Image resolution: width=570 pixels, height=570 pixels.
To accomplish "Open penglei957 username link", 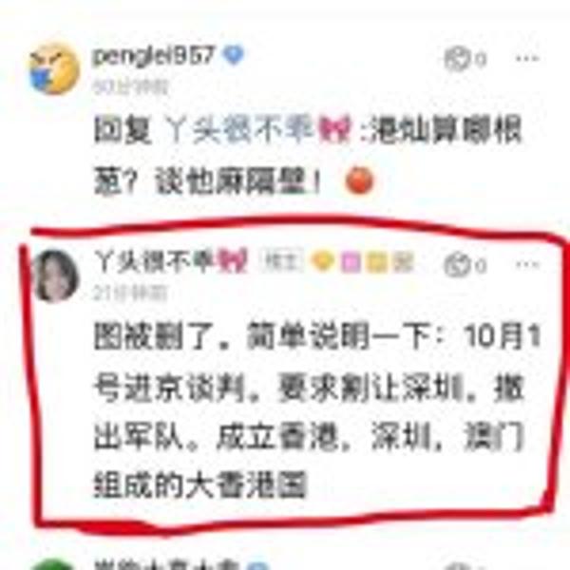I will [154, 56].
